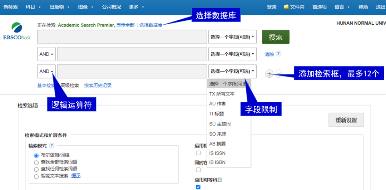Open 首选项 in the top bar
This screenshot has width=386, height=190.
tap(320, 7)
